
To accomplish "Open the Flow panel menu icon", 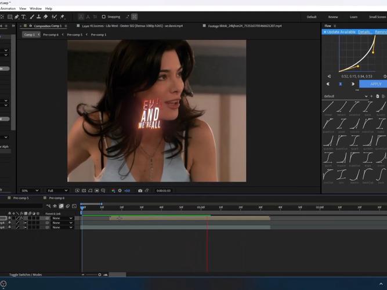I will click(335, 26).
